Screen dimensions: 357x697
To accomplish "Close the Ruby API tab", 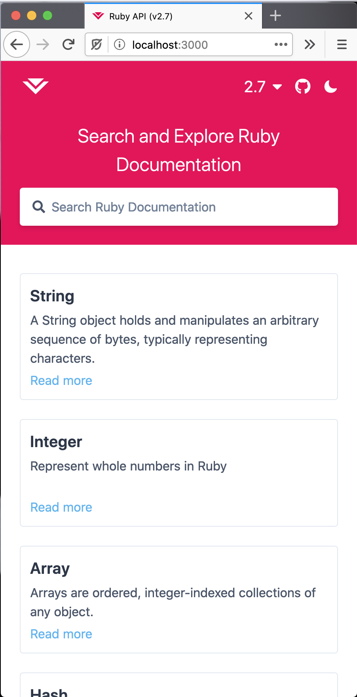I will tap(249, 16).
